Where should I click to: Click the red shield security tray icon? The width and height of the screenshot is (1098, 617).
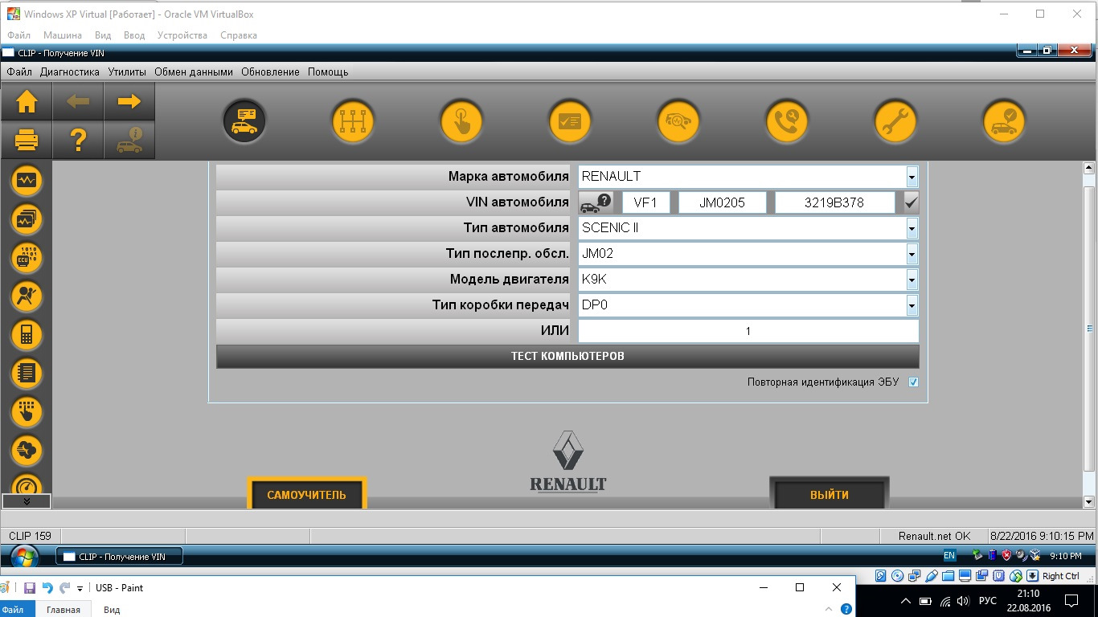click(1006, 555)
